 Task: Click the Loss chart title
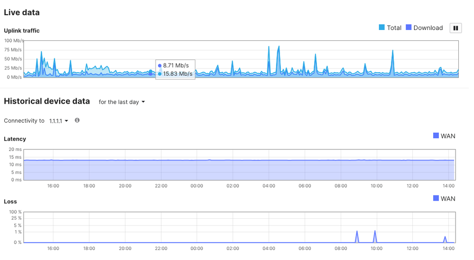tap(10, 202)
